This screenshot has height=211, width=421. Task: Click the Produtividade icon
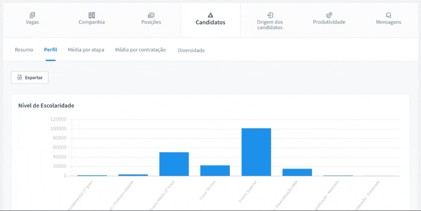329,15
